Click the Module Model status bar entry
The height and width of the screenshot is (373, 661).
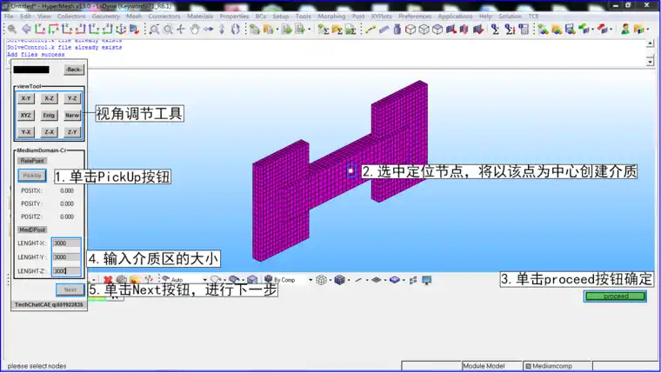[491, 366]
